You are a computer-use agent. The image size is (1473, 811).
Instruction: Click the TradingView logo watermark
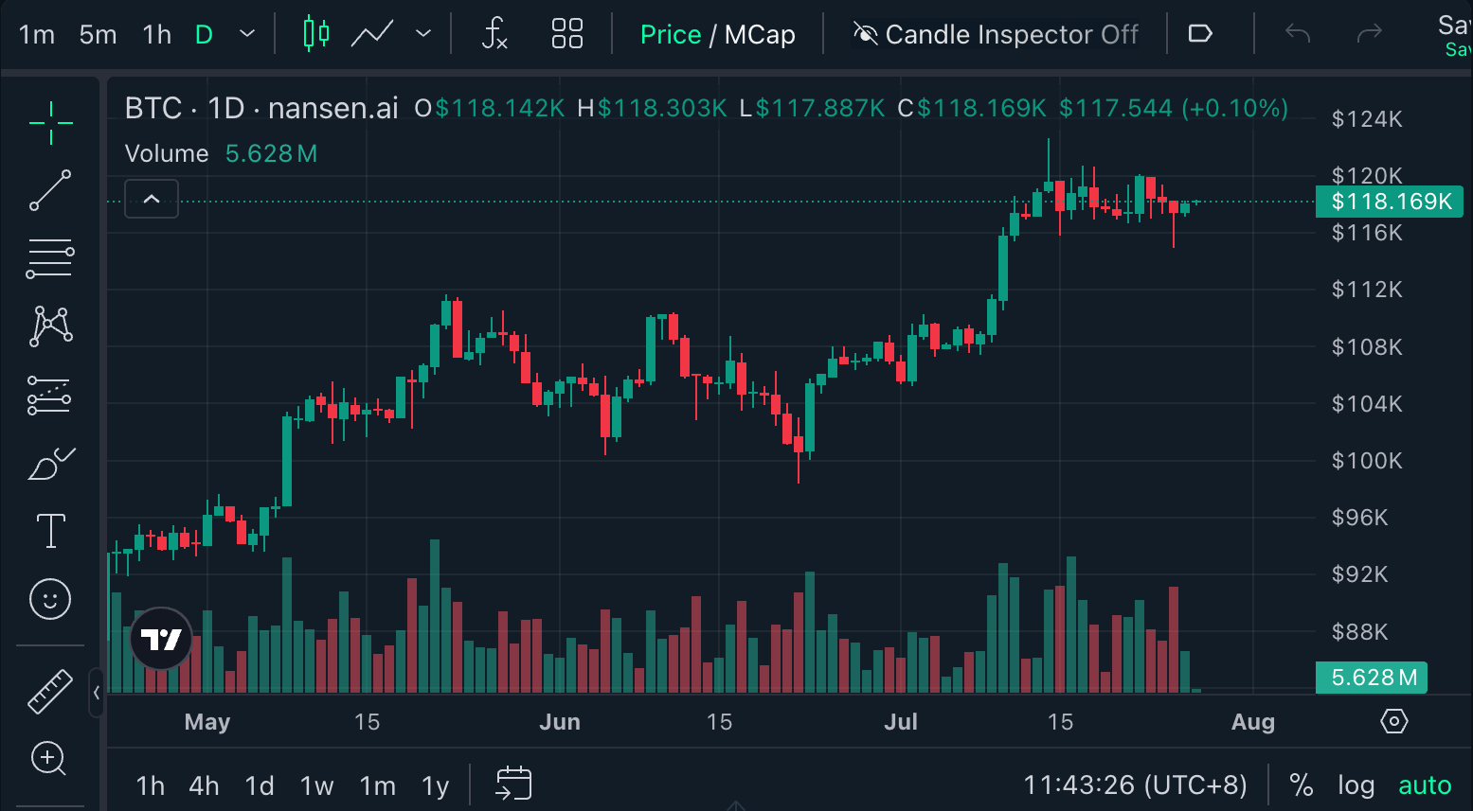[160, 639]
